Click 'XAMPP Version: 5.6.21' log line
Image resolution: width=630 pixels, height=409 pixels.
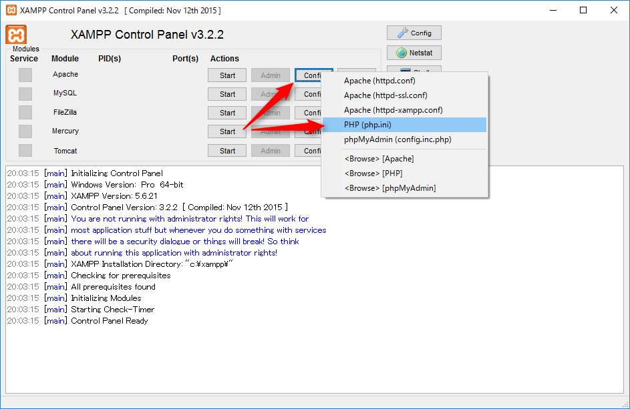pyautogui.click(x=82, y=196)
